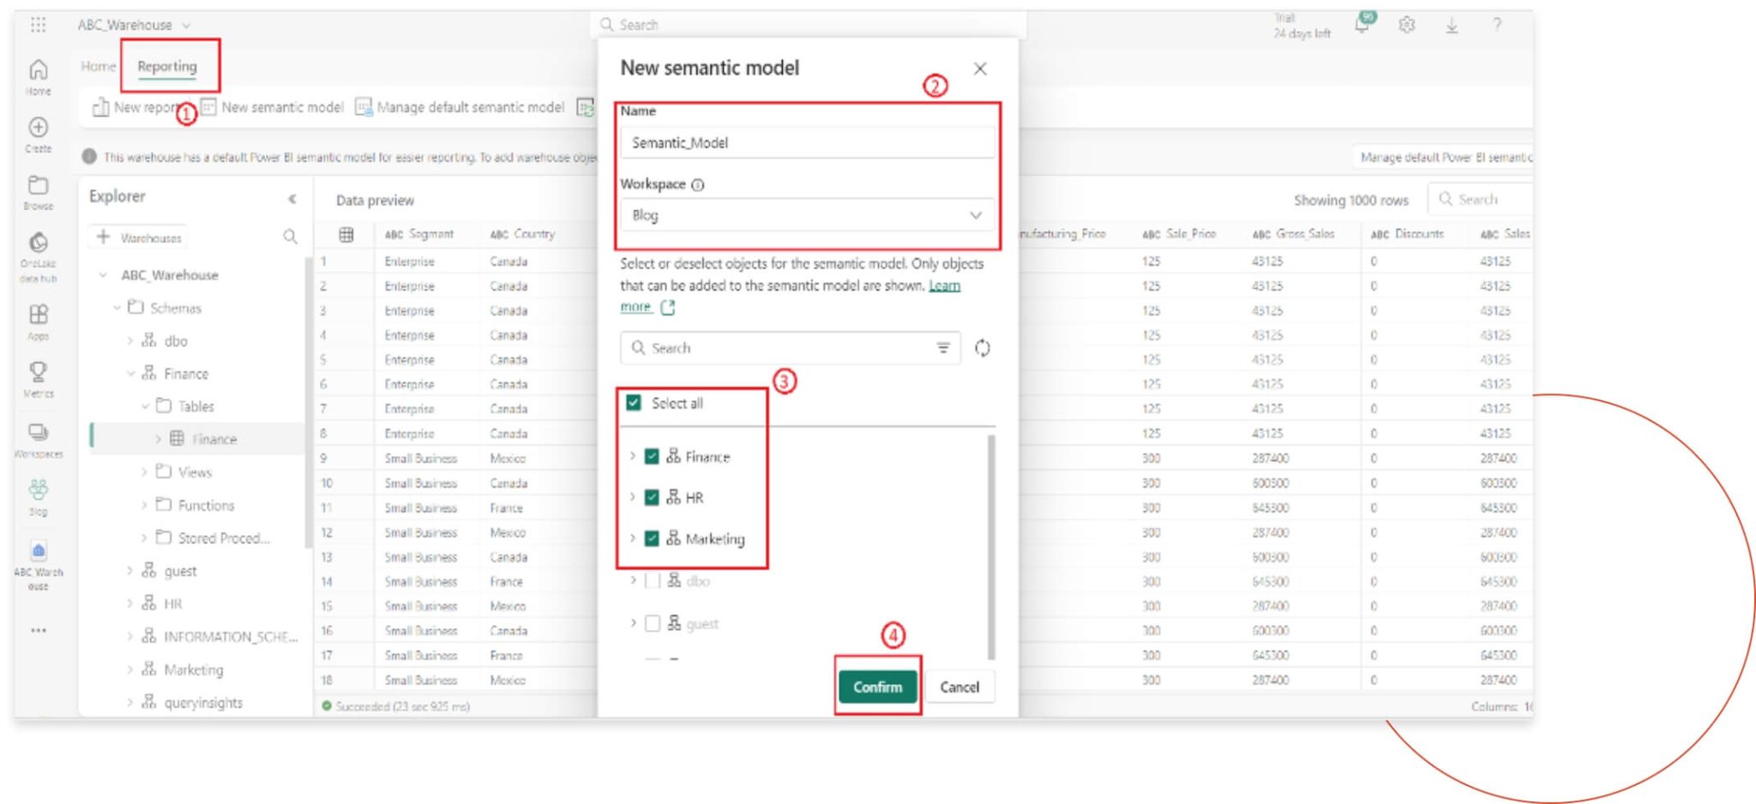Open the help question mark icon
This screenshot has height=804, width=1756.
(1496, 25)
